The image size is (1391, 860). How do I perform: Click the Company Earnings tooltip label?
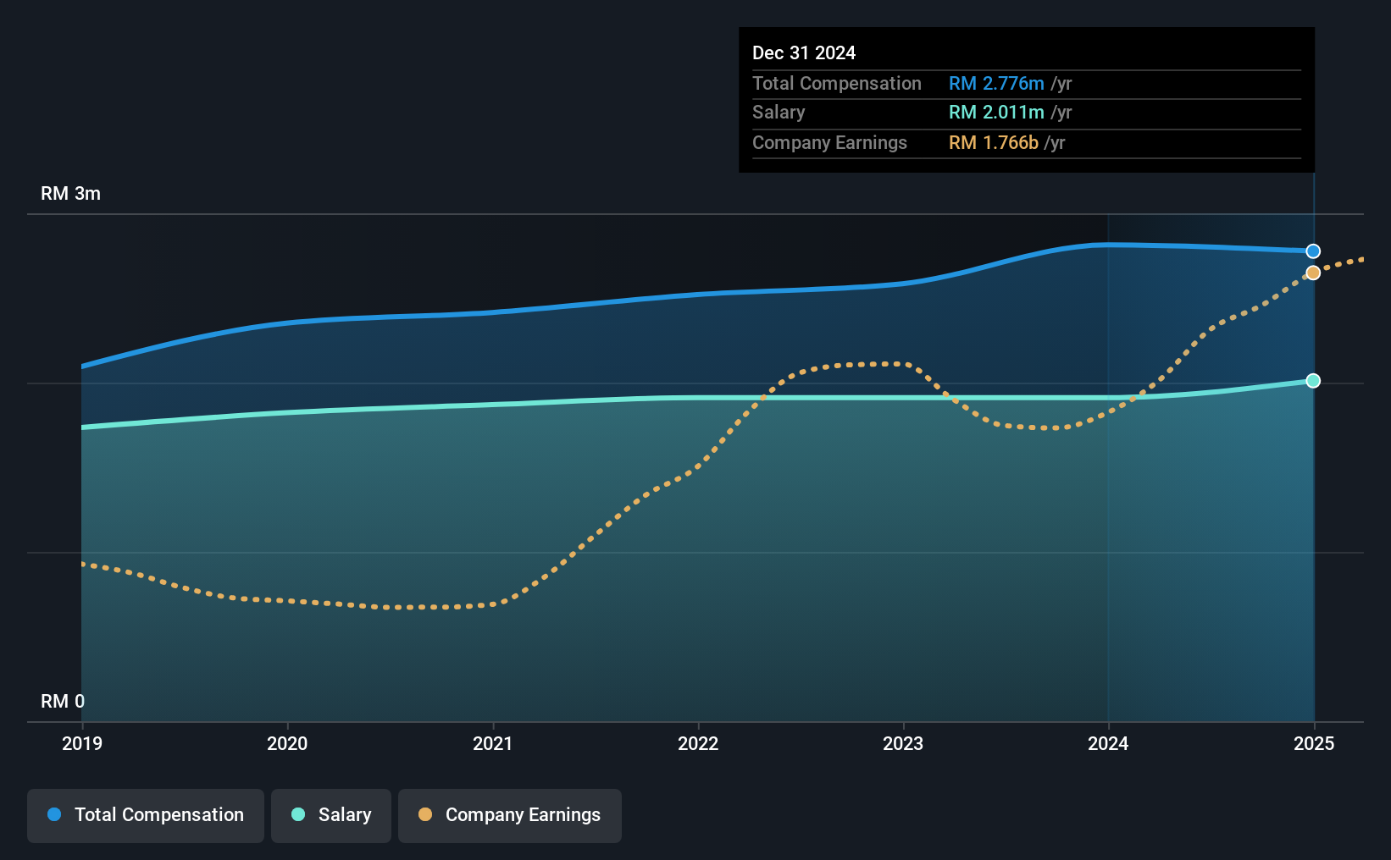click(x=829, y=142)
